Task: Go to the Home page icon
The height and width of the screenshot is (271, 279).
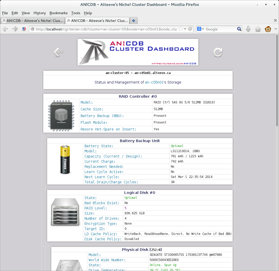Action: (258, 29)
